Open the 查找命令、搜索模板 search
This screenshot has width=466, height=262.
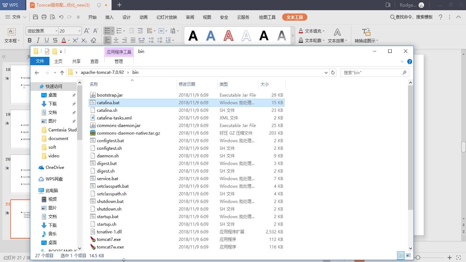[x=411, y=17]
